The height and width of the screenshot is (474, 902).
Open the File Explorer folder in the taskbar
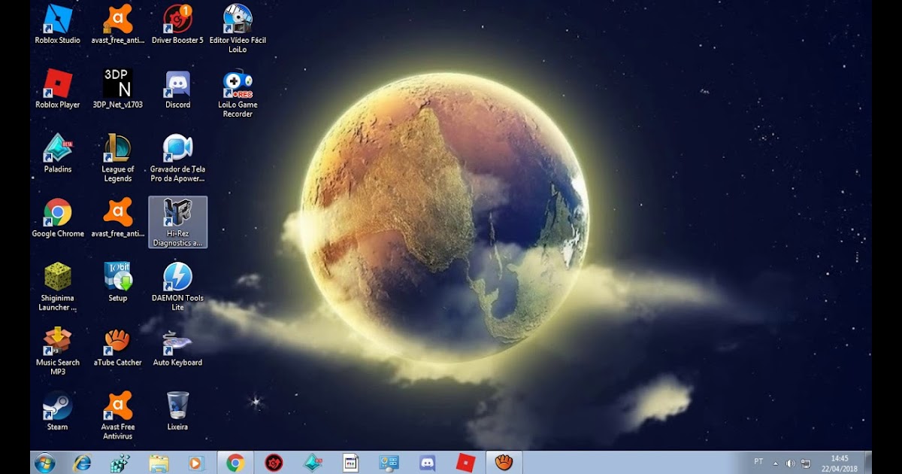[x=159, y=463]
